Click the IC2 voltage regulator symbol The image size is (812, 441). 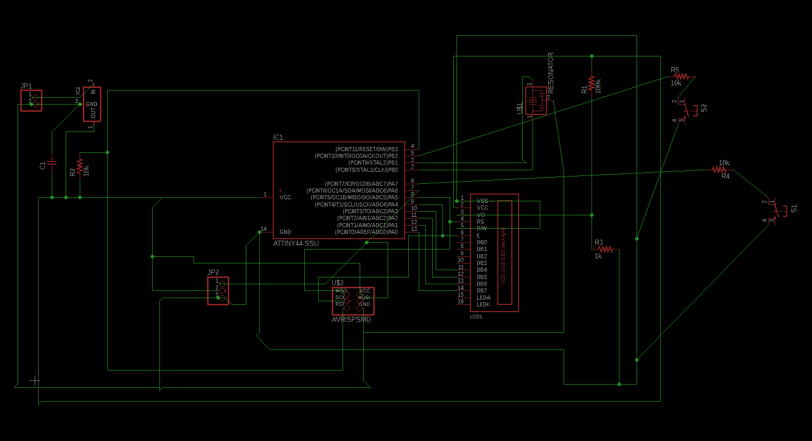tap(92, 104)
